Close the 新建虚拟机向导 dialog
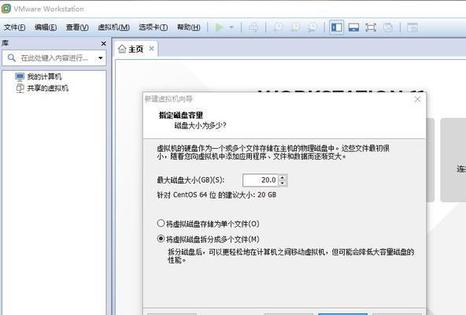Image resolution: width=466 pixels, height=315 pixels. point(417,99)
